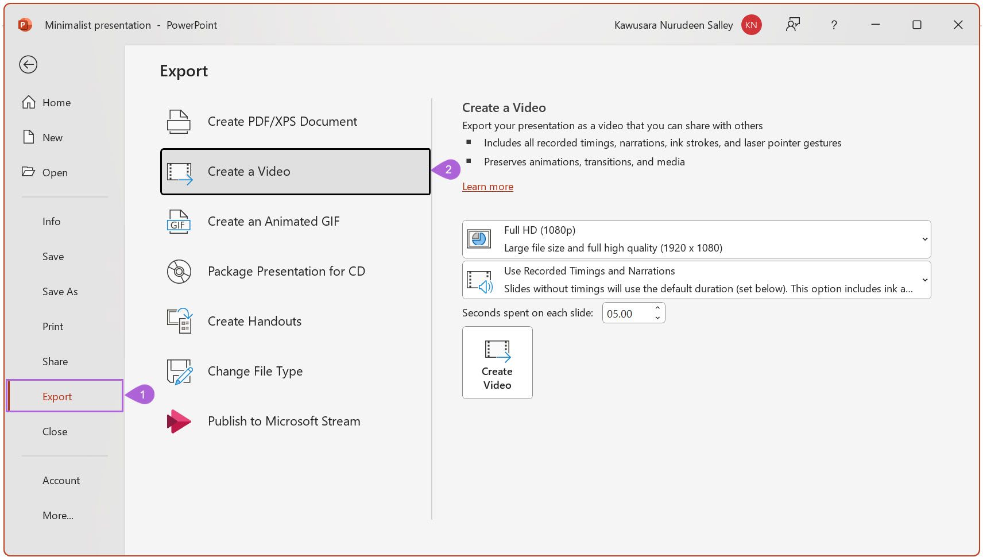Select Print in the left sidebar
This screenshot has width=983, height=557.
[53, 327]
